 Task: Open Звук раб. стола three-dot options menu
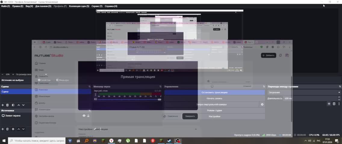pos(95,95)
